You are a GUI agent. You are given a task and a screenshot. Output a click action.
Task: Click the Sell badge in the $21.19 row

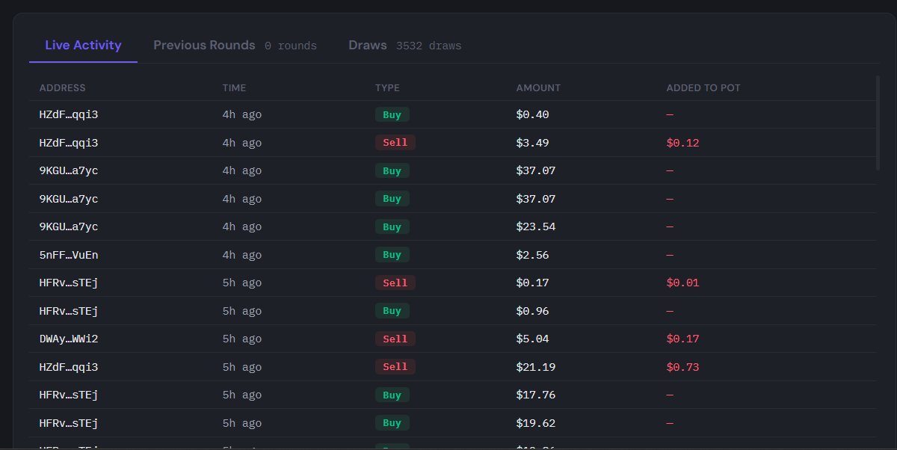pyautogui.click(x=395, y=367)
